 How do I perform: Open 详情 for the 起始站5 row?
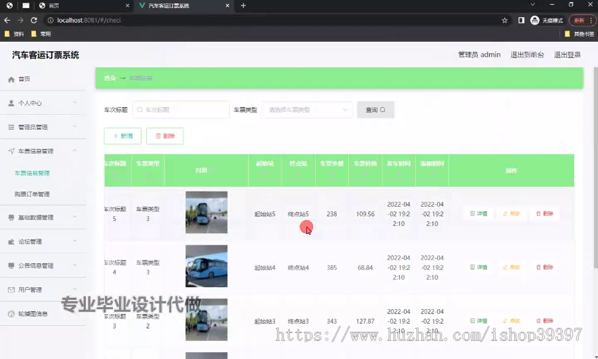[478, 213]
